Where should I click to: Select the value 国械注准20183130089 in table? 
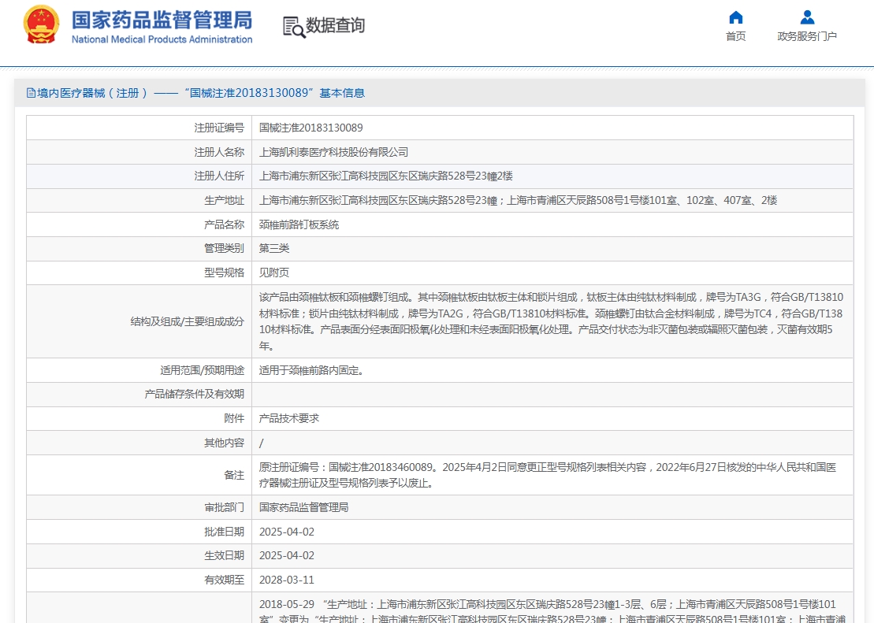(311, 128)
